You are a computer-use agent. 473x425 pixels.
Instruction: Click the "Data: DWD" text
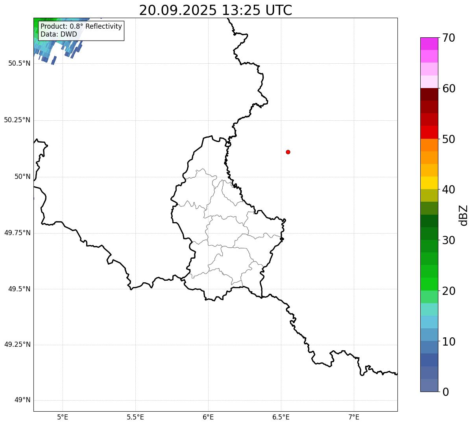59,34
